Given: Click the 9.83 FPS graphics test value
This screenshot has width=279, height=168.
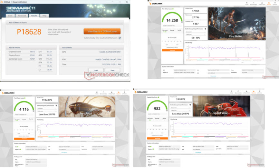Looking at the screenshot, I should click(x=181, y=99).
